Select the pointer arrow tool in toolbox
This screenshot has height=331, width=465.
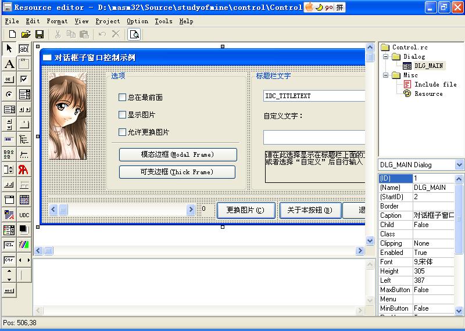(x=9, y=49)
